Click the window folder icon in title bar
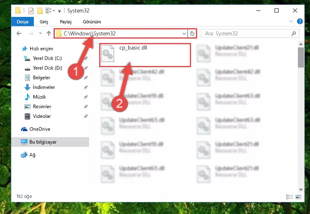 [x=18, y=10]
